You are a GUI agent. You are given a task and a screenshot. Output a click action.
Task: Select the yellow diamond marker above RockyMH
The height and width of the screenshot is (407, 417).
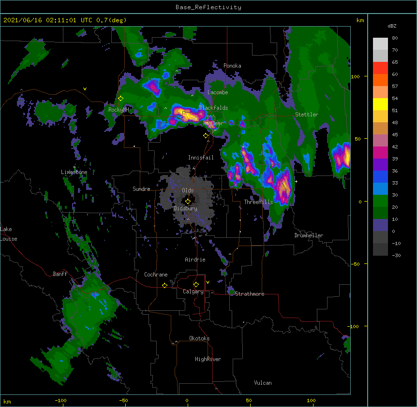click(120, 99)
